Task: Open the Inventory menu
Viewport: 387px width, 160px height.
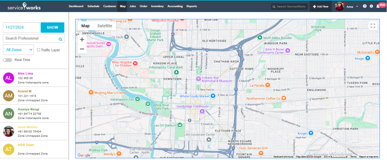Action: (157, 6)
